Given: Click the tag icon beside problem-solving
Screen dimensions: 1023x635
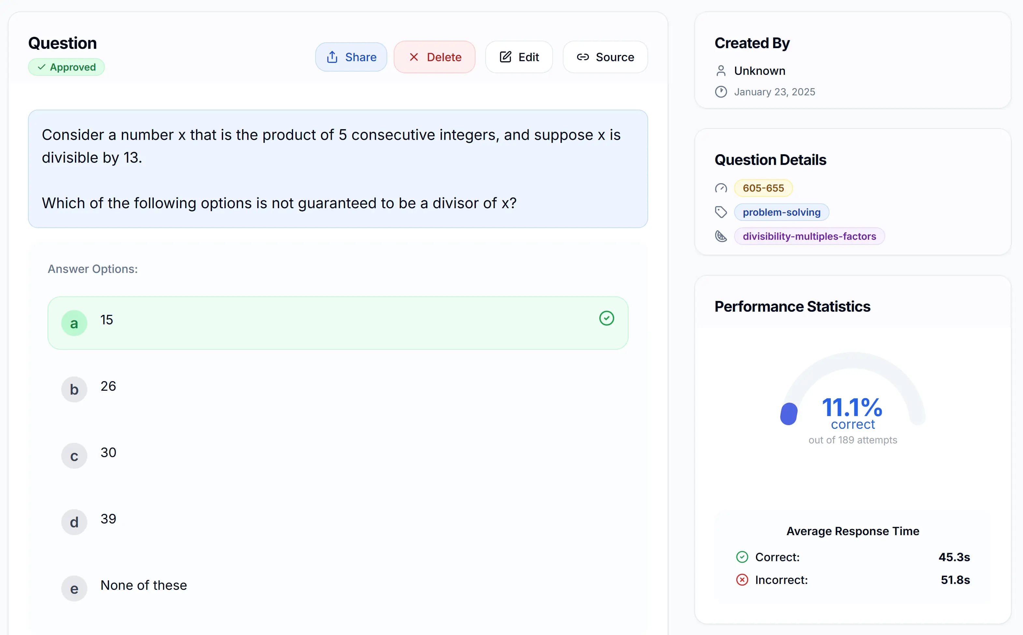Looking at the screenshot, I should click(x=721, y=212).
